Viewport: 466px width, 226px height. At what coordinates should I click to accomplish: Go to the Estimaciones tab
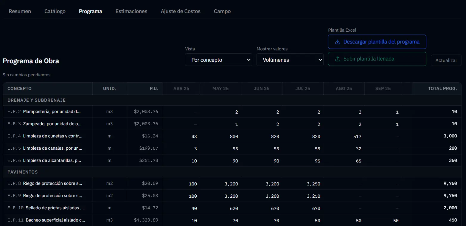click(x=131, y=11)
